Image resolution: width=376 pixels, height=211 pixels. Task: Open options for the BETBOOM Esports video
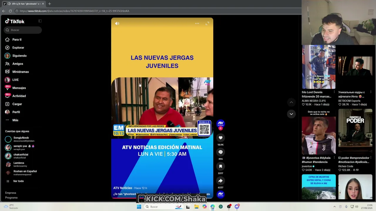[371, 92]
